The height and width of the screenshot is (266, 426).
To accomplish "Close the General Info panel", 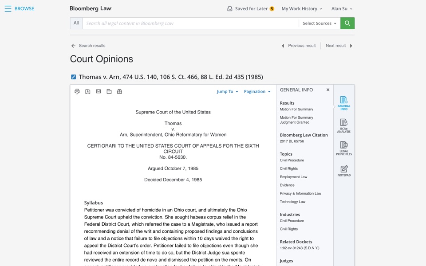I will (328, 90).
